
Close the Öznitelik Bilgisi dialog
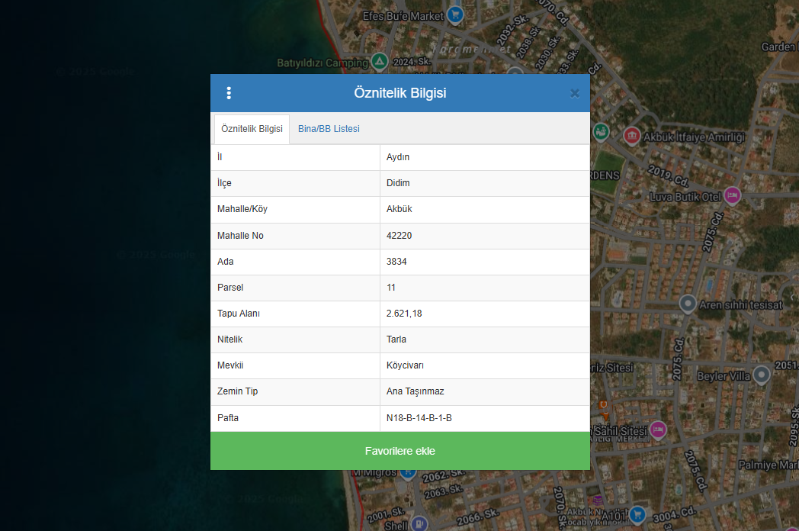(x=575, y=93)
